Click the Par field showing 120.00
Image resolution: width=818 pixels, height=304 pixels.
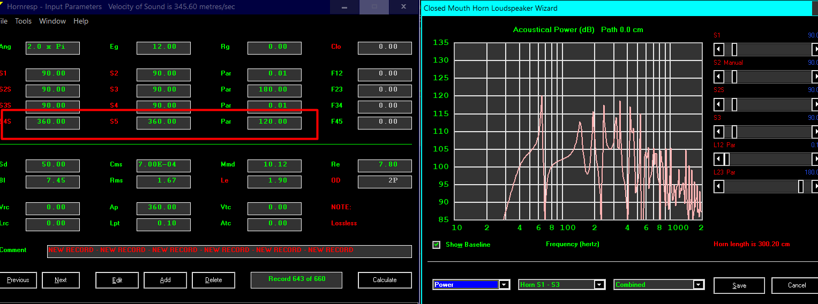pyautogui.click(x=274, y=123)
